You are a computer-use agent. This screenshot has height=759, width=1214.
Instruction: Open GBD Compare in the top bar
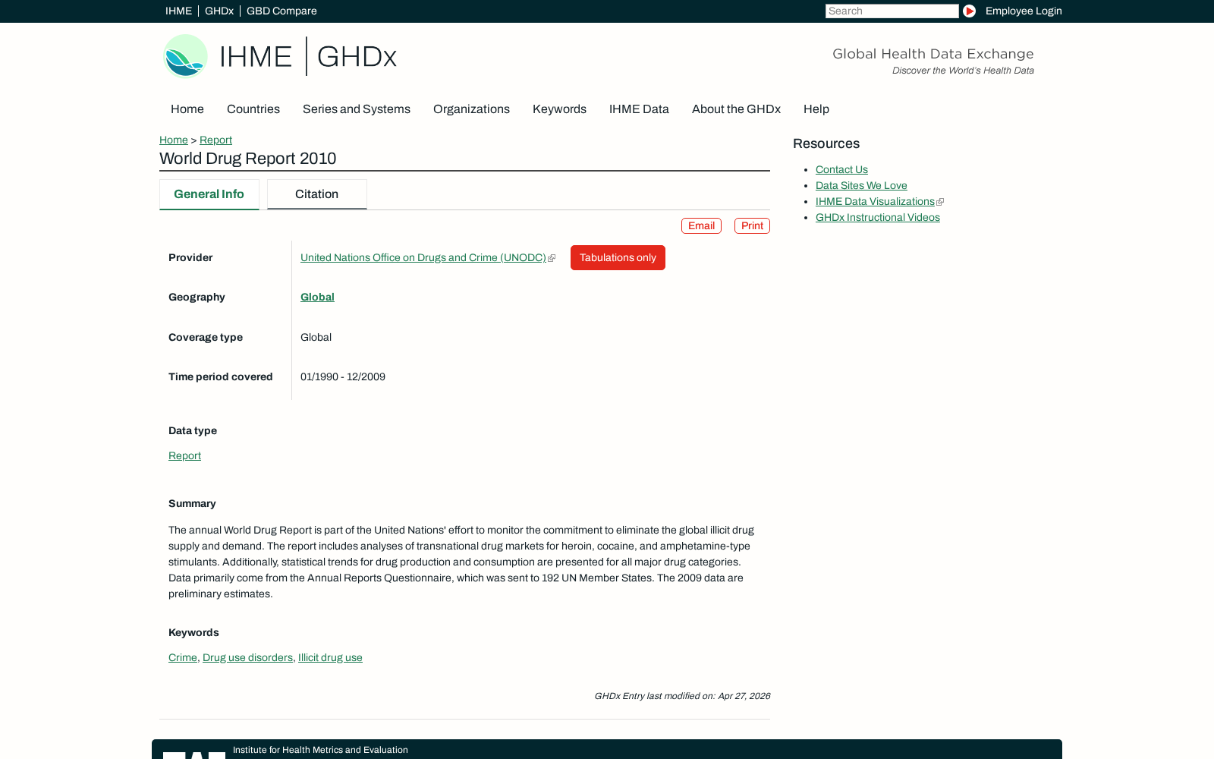pos(281,11)
